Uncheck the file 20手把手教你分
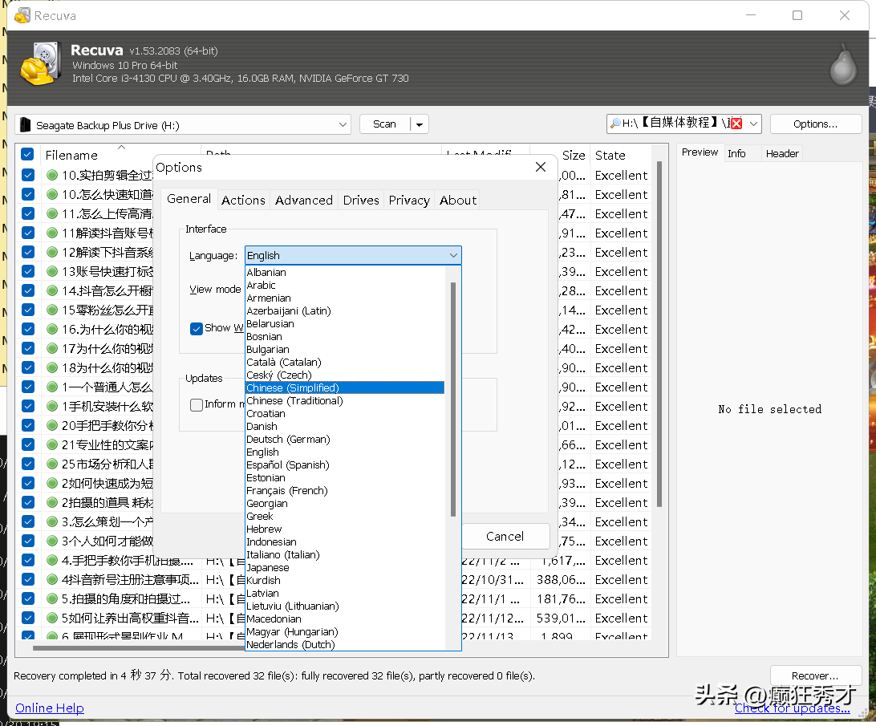The height and width of the screenshot is (726, 876). click(x=28, y=425)
